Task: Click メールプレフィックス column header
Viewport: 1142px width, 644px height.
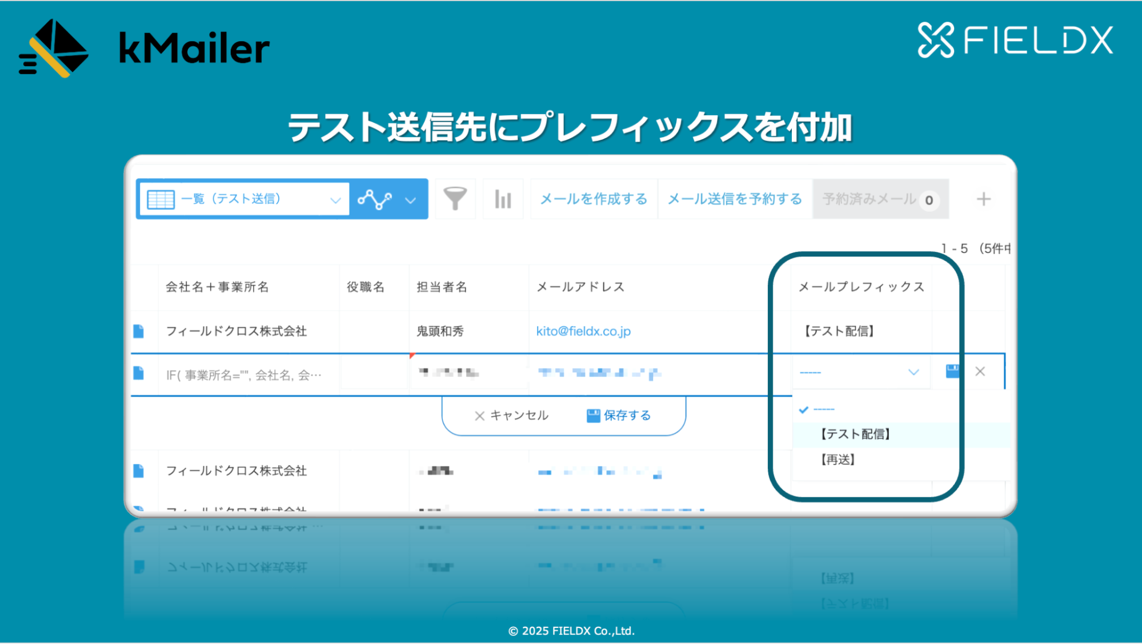Action: (861, 287)
